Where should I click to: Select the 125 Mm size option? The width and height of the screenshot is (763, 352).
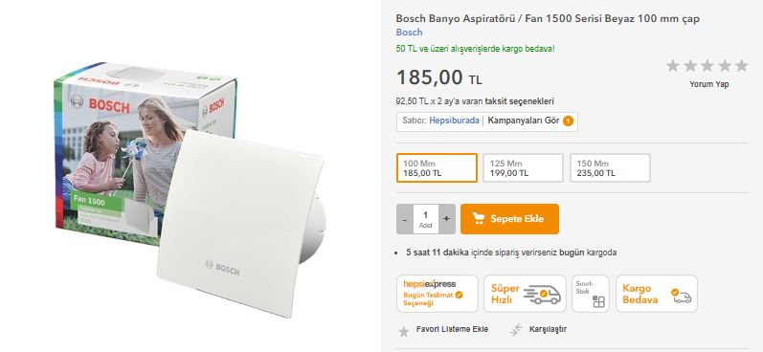523,168
